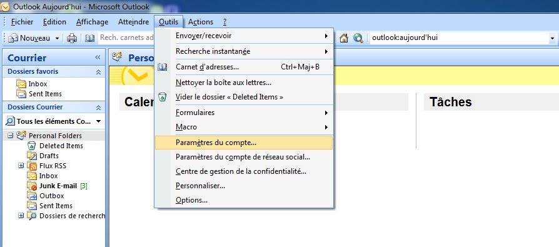This screenshot has height=247, width=559.
Task: Open the Macro submenu
Action: [x=244, y=127]
